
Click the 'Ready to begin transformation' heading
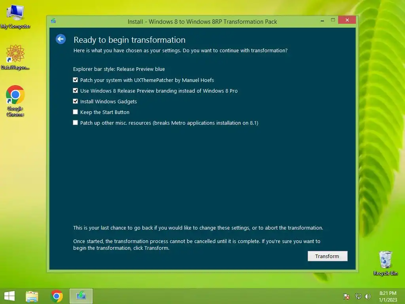[129, 40]
